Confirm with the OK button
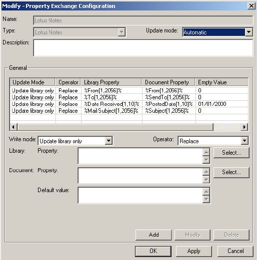Screen dimensions: 257x260 [153, 251]
